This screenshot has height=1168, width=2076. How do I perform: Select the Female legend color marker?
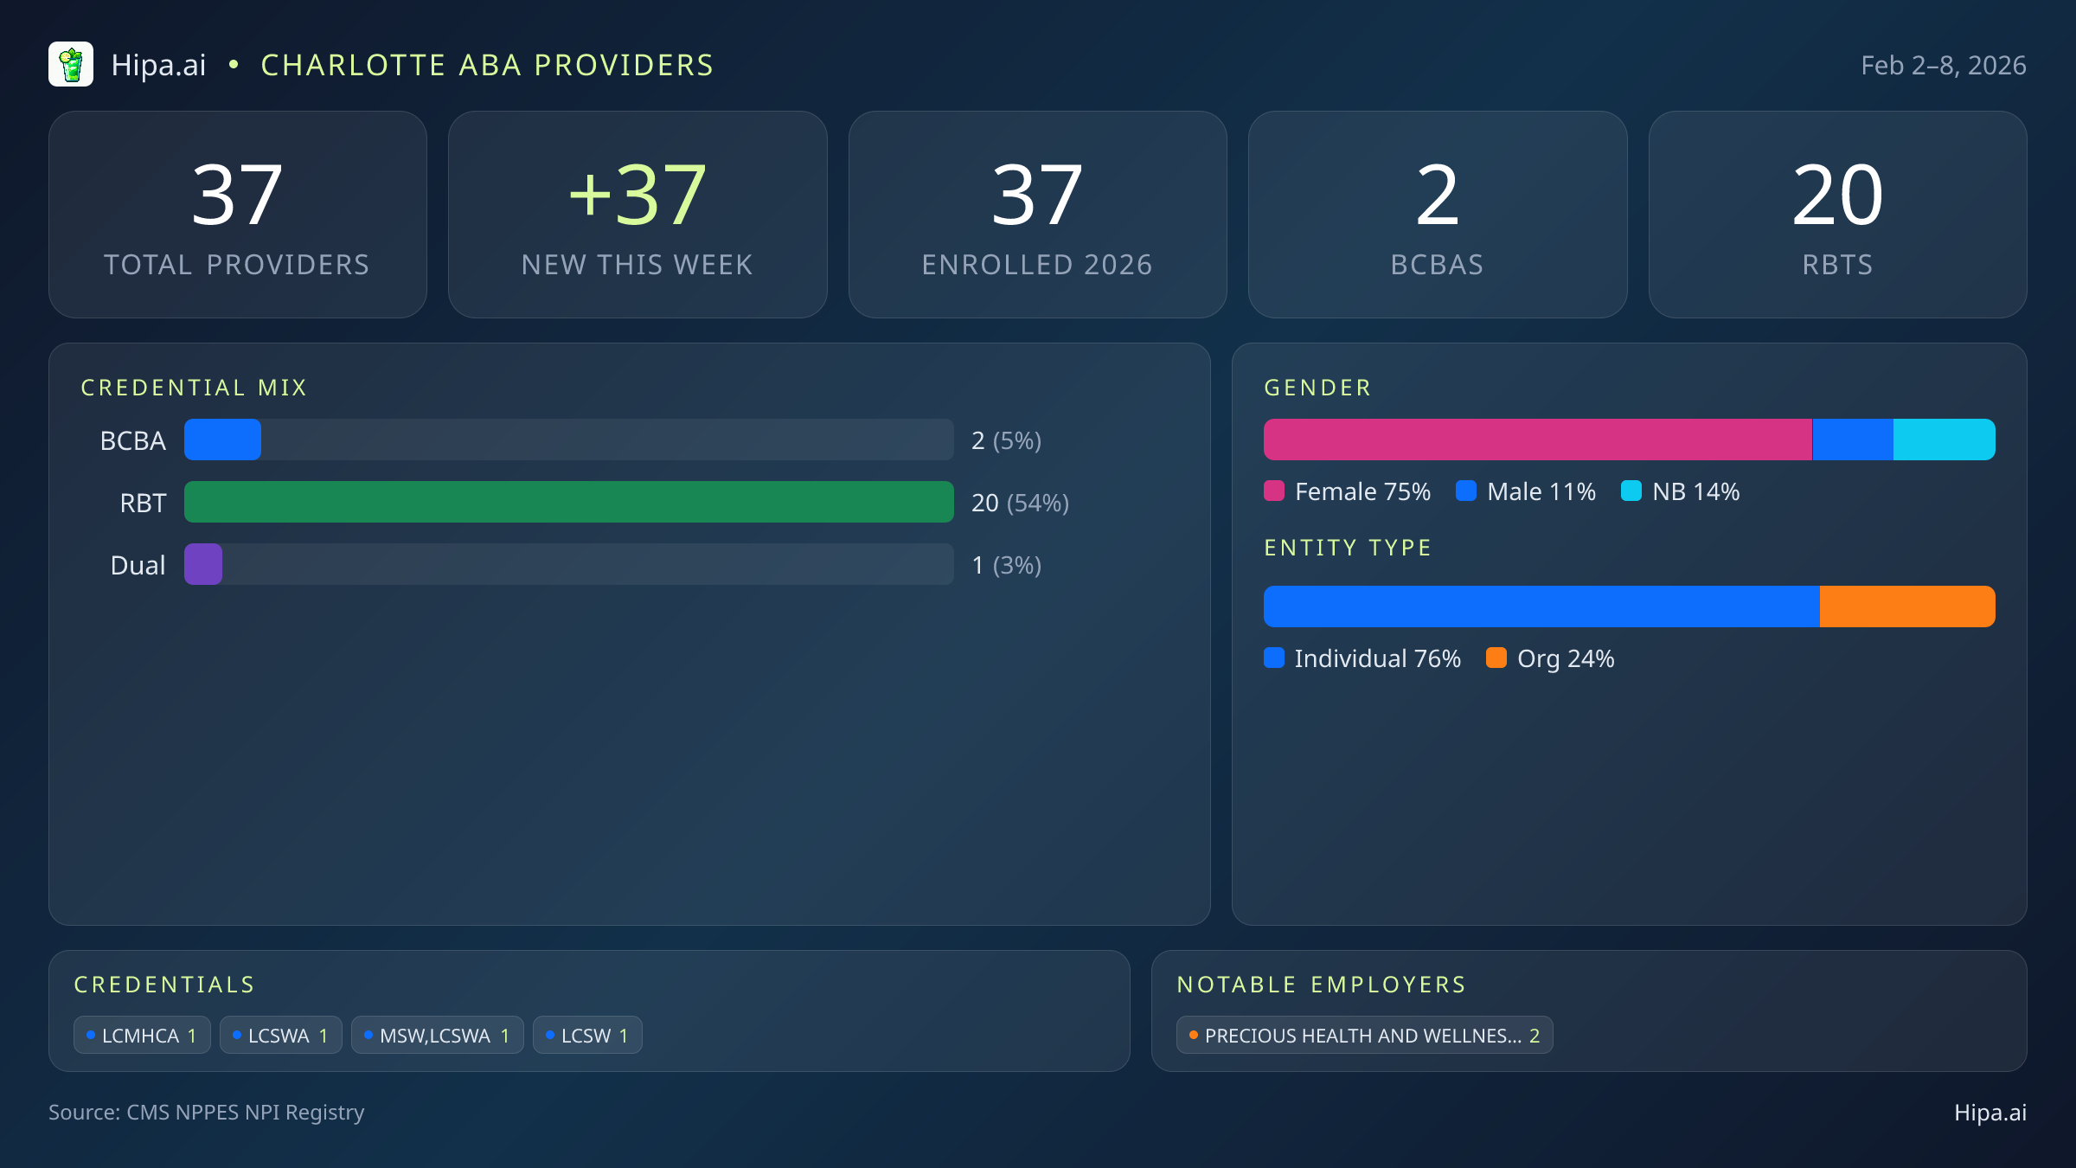(1275, 491)
